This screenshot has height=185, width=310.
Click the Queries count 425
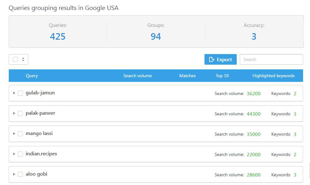[58, 37]
